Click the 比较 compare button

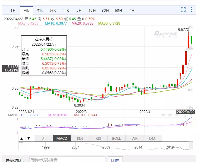tap(115, 160)
